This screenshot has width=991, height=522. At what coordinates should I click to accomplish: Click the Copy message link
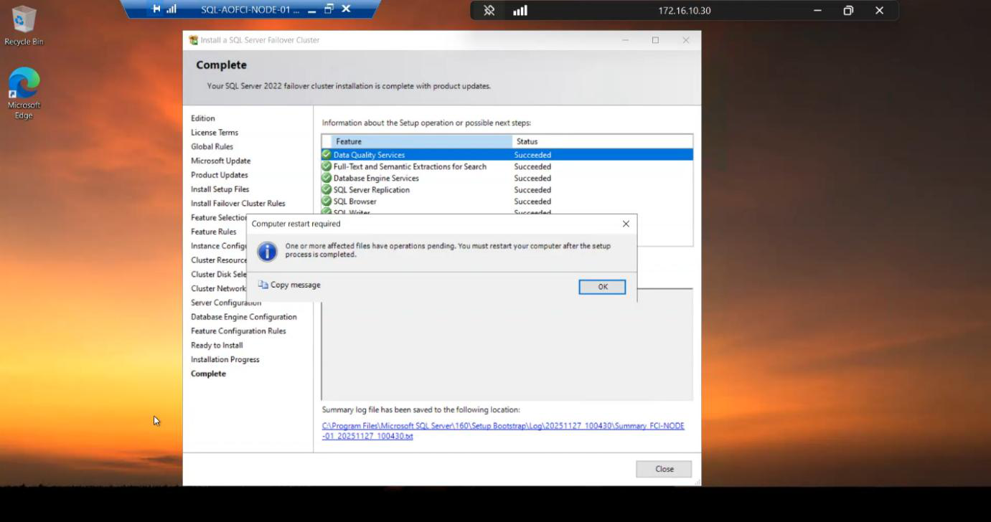tap(296, 285)
